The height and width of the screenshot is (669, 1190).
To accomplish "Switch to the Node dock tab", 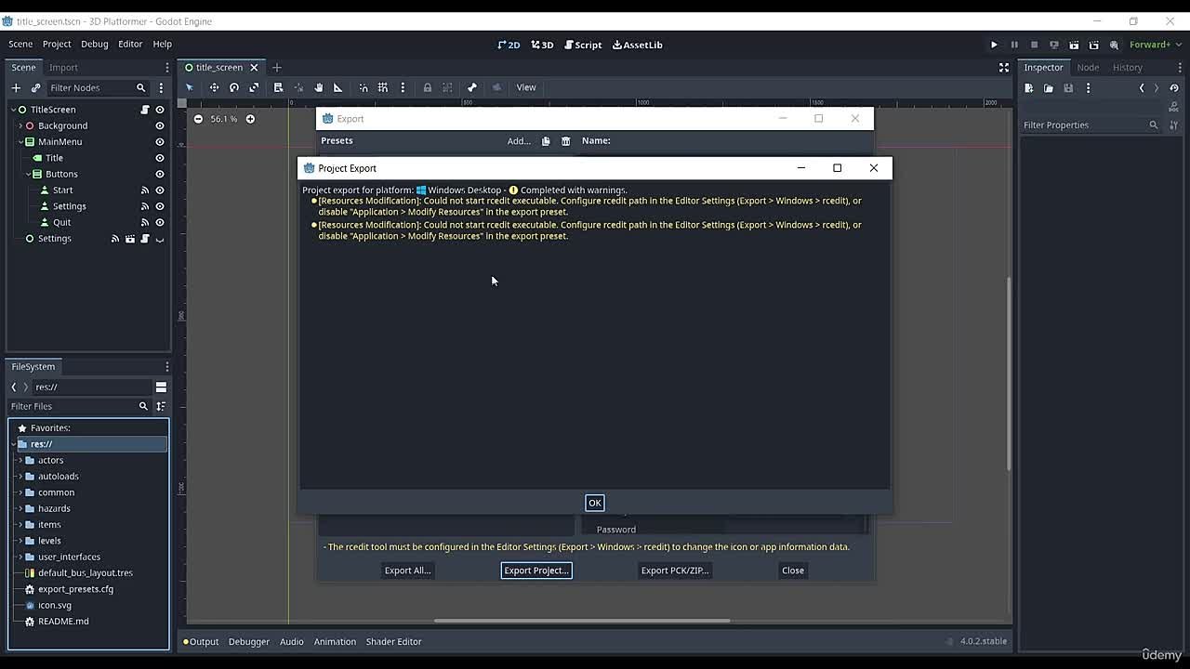I will (1088, 67).
